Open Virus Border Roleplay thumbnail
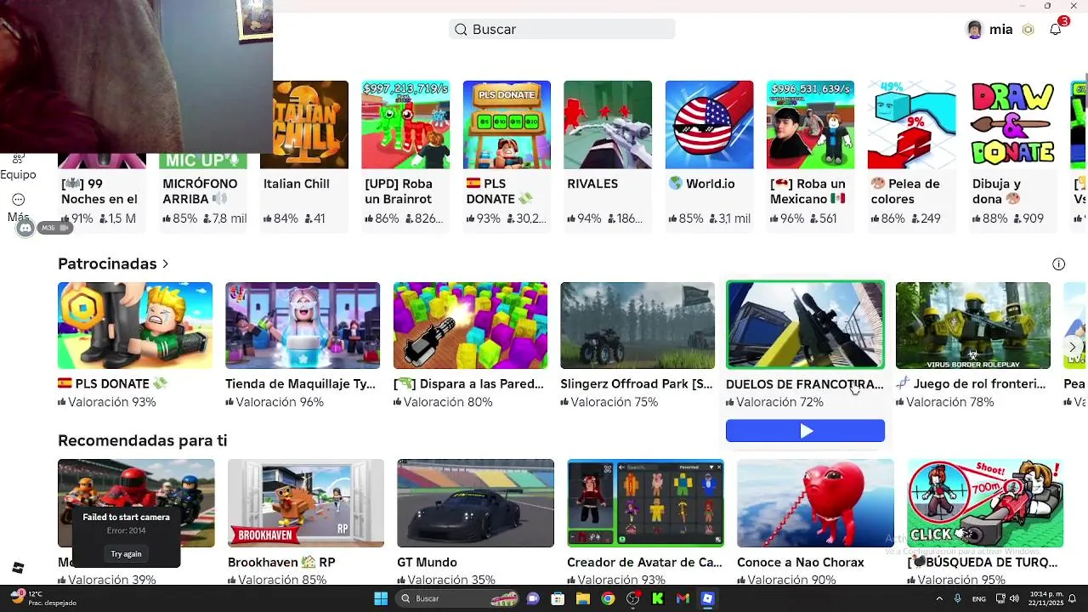The width and height of the screenshot is (1088, 612). 973,326
